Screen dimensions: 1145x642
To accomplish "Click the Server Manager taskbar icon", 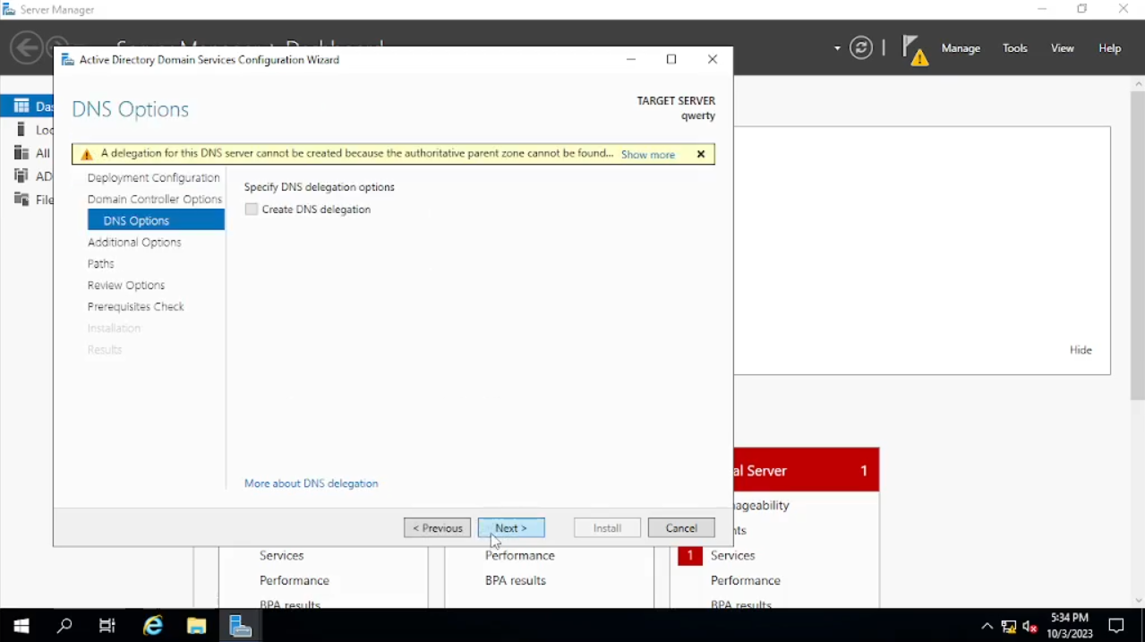I will [x=240, y=626].
